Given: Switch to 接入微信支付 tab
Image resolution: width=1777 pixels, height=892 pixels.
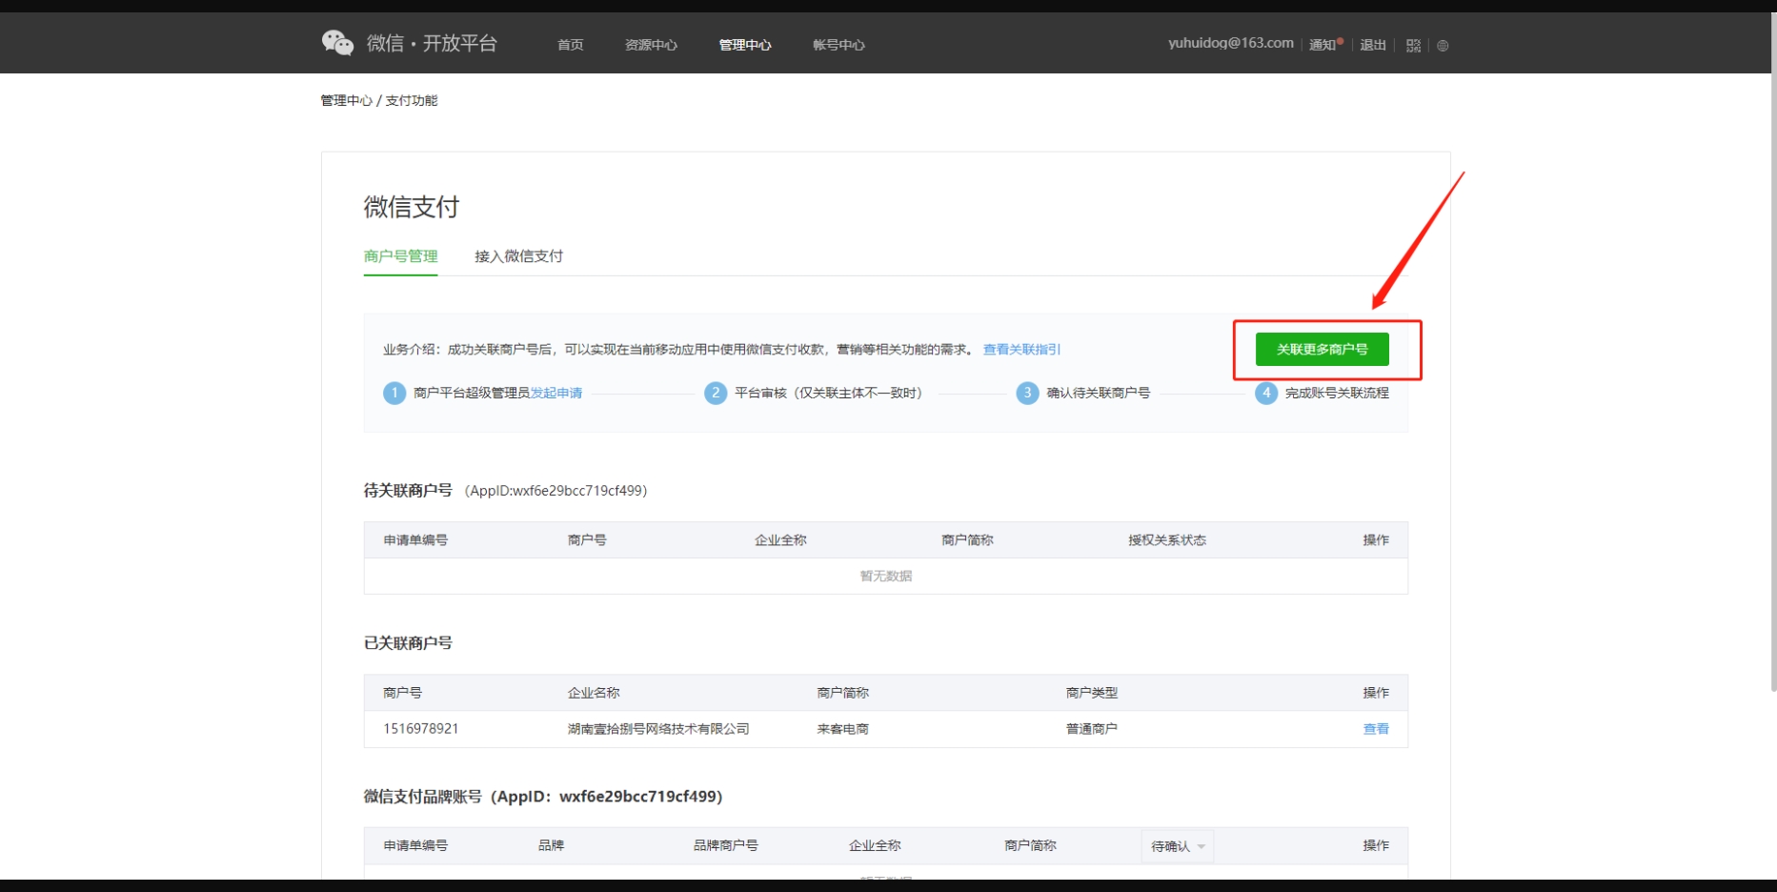Looking at the screenshot, I should tap(518, 256).
